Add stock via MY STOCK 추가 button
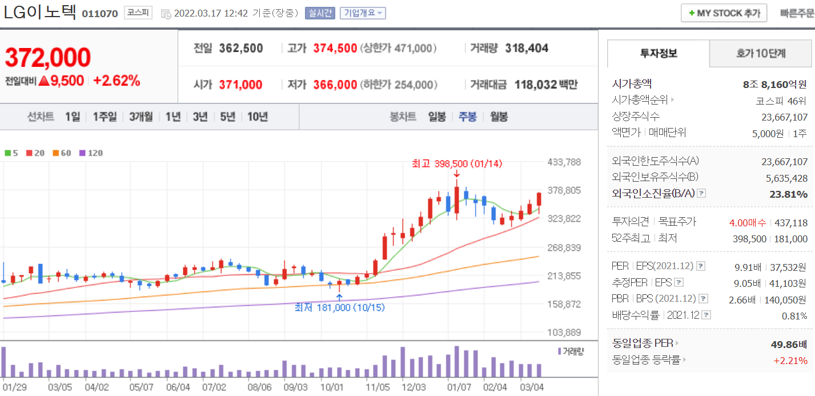 click(x=724, y=13)
